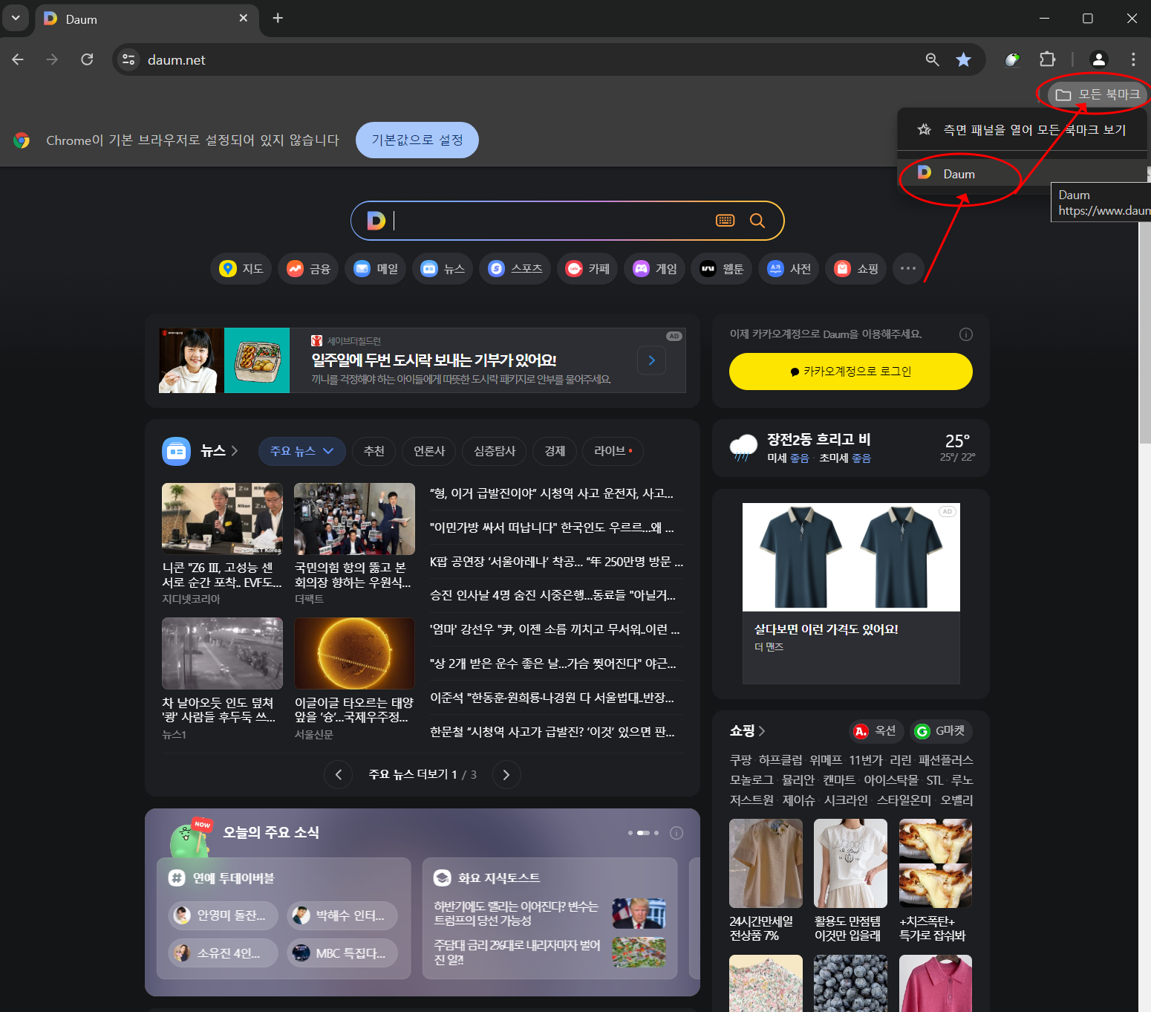This screenshot has height=1012, width=1151.
Task: Click the search magnifier in Daum search box
Action: tap(757, 221)
